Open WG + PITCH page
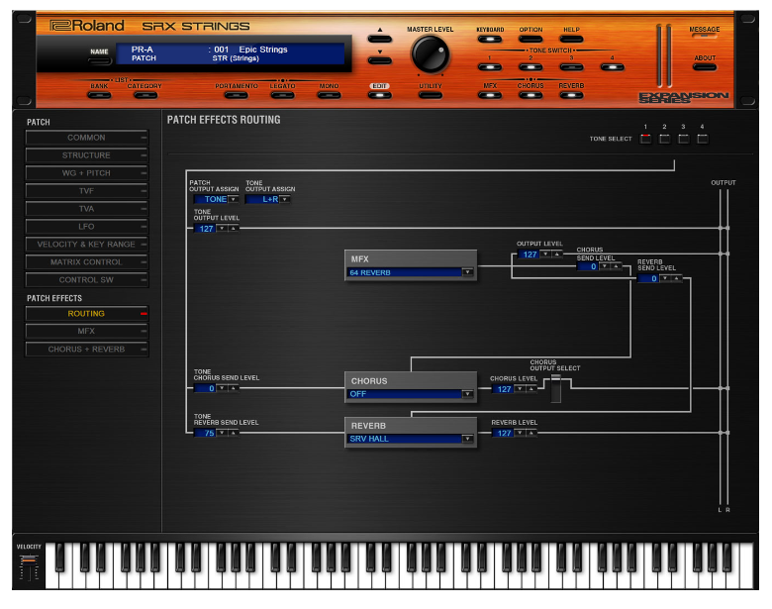This screenshot has height=609, width=772. [87, 173]
